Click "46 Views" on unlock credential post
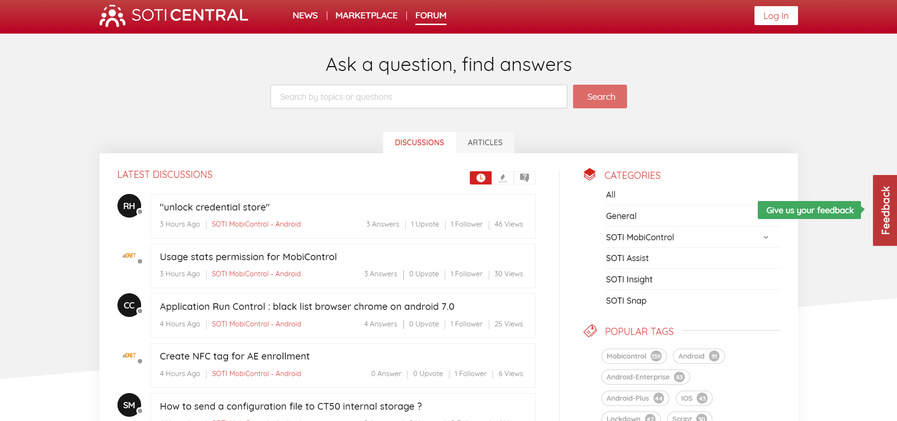897x421 pixels. pyautogui.click(x=509, y=224)
